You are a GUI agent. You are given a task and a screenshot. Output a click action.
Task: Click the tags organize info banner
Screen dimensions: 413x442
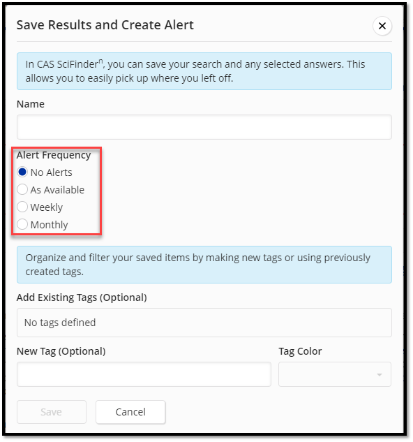[204, 265]
